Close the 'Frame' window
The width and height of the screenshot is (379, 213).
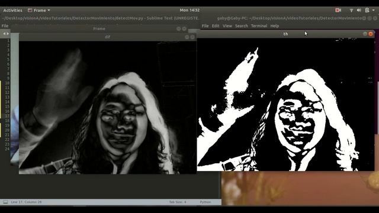coord(184,29)
